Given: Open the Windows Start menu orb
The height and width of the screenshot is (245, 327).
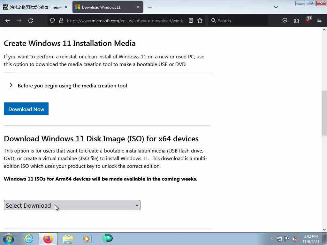Looking at the screenshot, I should pyautogui.click(x=9, y=239).
